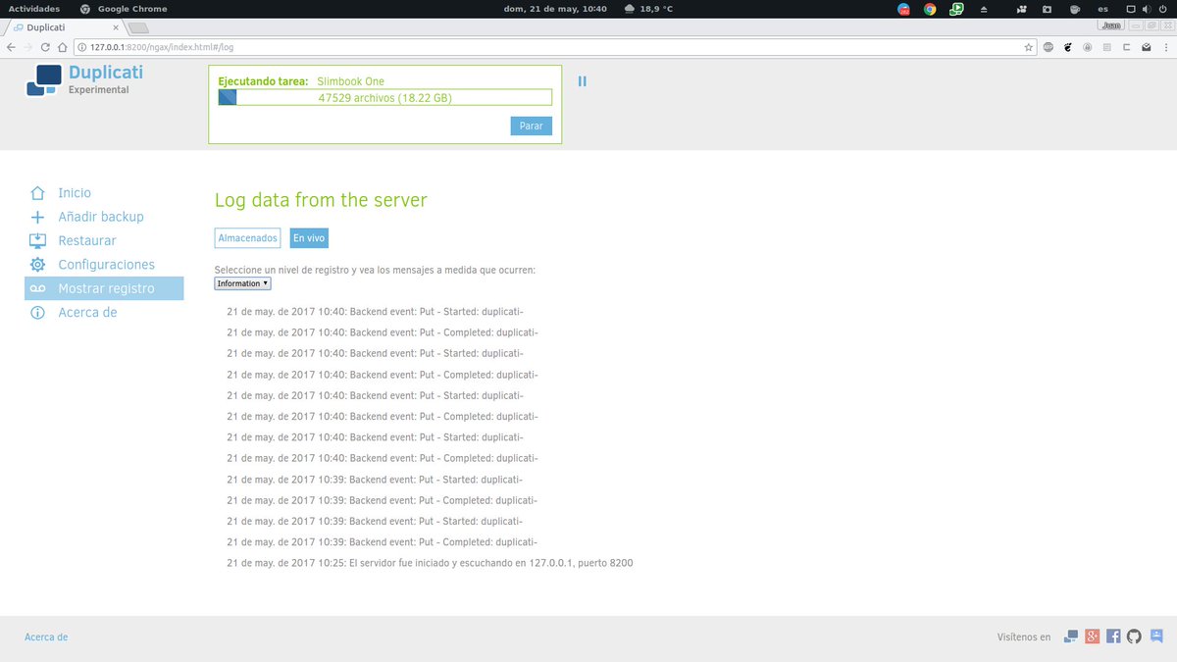Open Actividades overview
The image size is (1177, 662).
pyautogui.click(x=34, y=9)
